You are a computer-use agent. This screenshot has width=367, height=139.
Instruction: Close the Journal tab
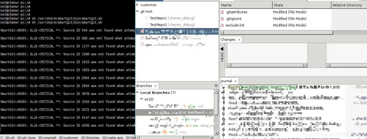point(235,81)
